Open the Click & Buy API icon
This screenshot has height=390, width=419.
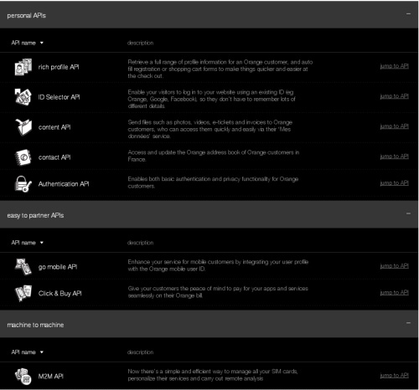pos(23,293)
